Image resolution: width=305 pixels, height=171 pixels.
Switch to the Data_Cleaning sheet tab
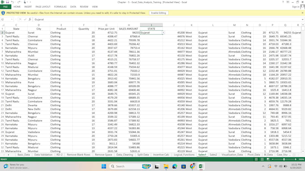click(125, 155)
